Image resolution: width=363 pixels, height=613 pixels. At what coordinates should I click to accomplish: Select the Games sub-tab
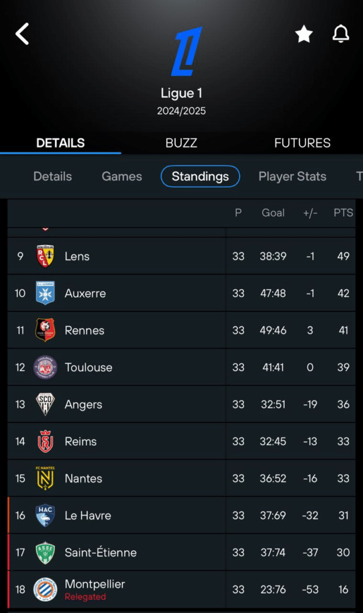coord(122,177)
